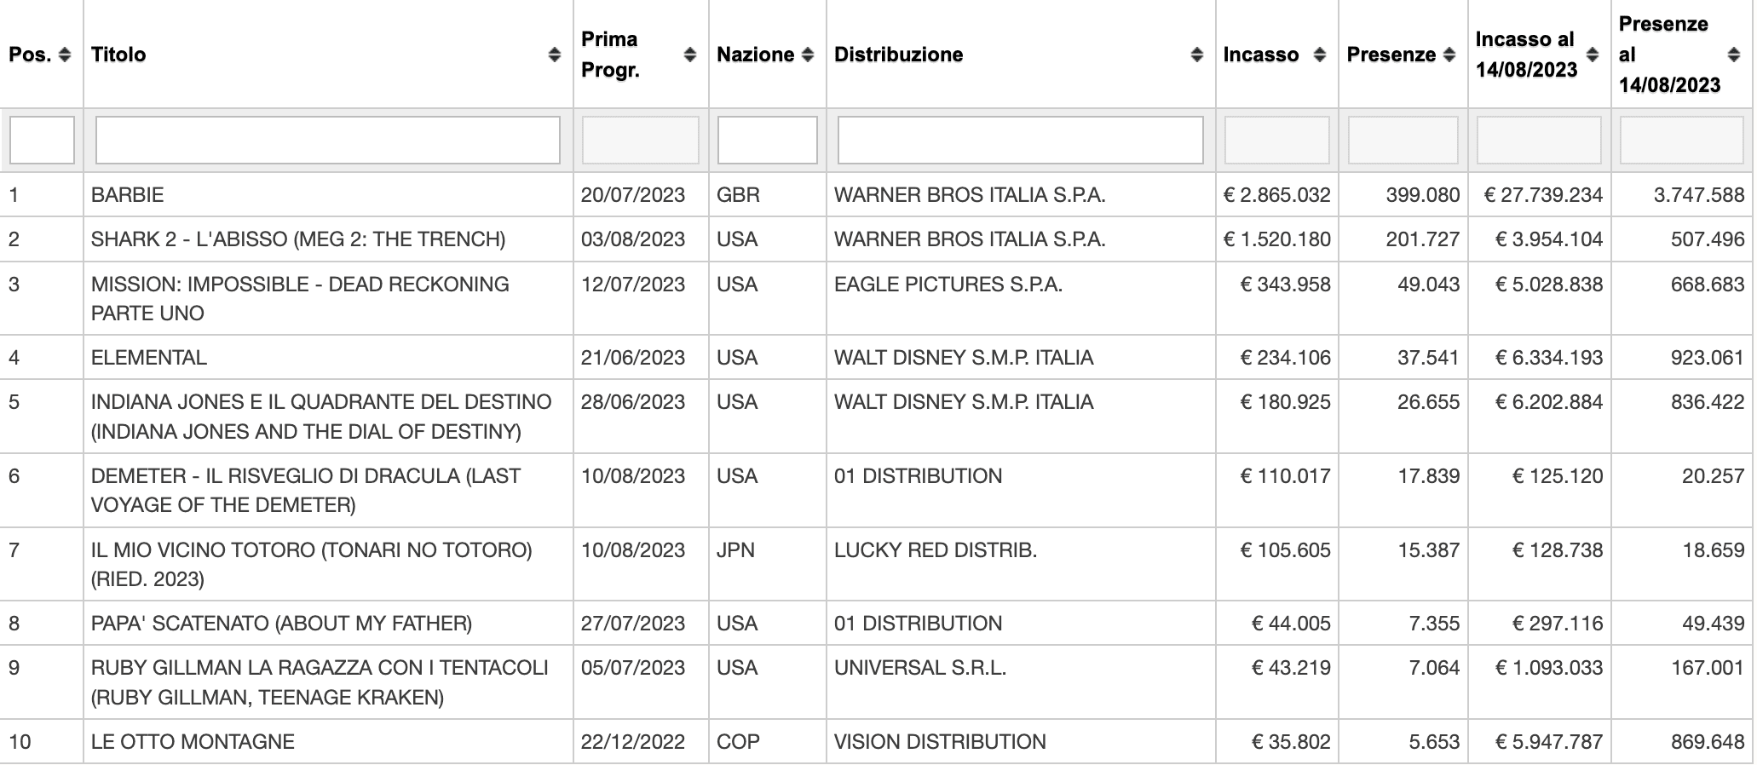
Task: Sort the table by the Pos. column arrows
Action: click(x=65, y=55)
